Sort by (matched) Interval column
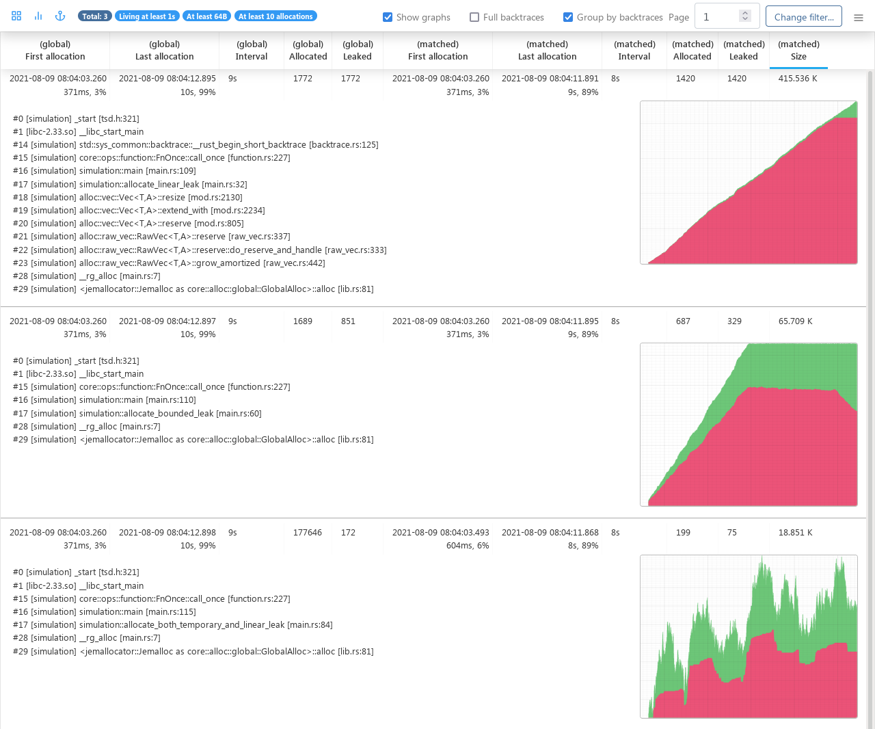 pyautogui.click(x=634, y=50)
